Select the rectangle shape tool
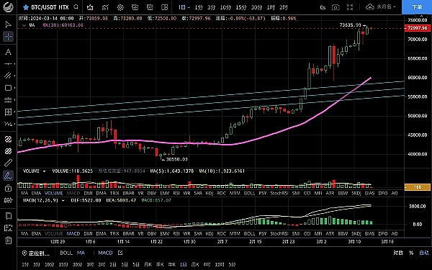The height and width of the screenshot is (270, 432). coord(8,88)
